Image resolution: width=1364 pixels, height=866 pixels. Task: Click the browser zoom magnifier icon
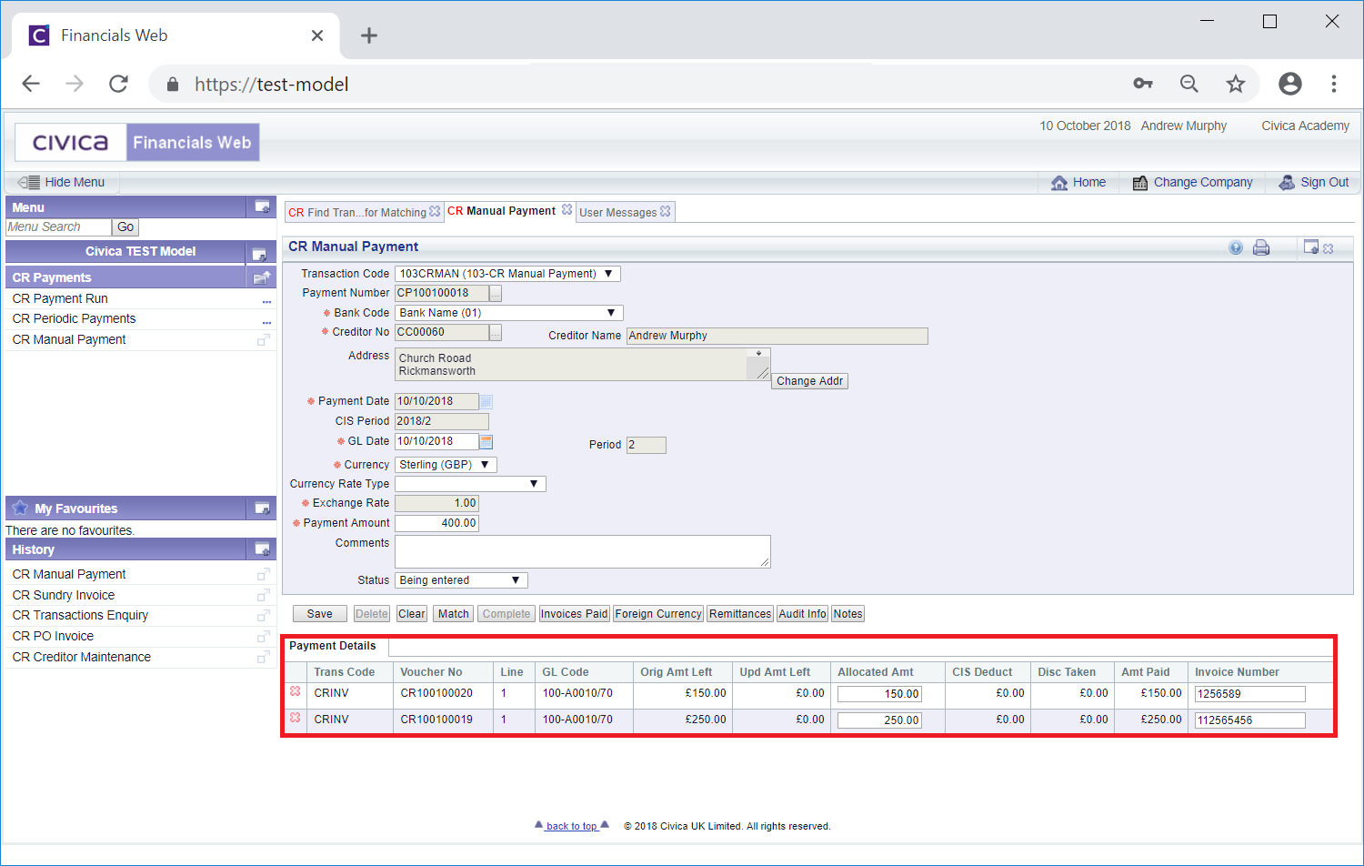1188,84
